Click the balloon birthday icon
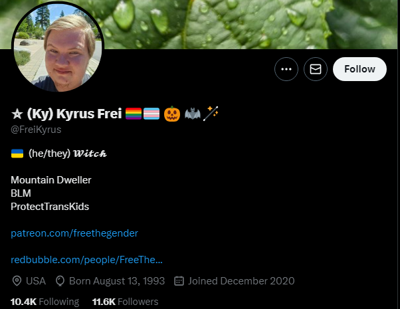The height and width of the screenshot is (309, 400). click(60, 281)
